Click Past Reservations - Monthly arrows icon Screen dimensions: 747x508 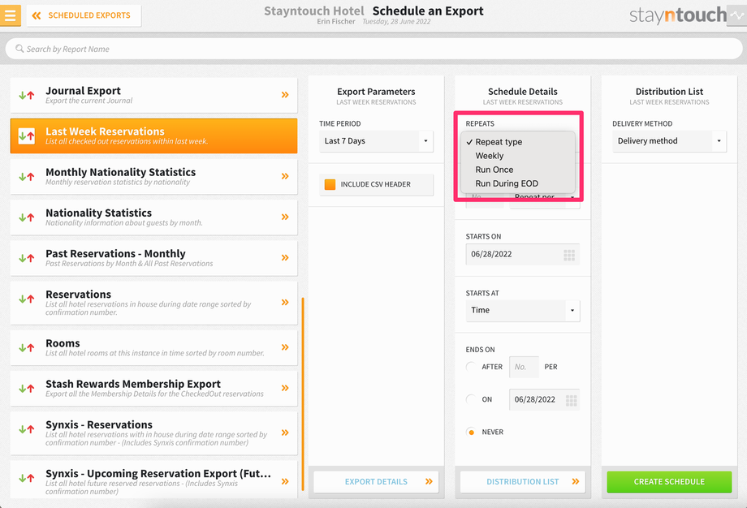pyautogui.click(x=27, y=258)
